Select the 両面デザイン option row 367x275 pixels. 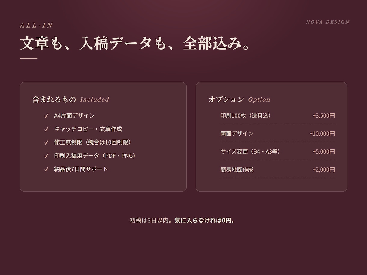pyautogui.click(x=277, y=133)
